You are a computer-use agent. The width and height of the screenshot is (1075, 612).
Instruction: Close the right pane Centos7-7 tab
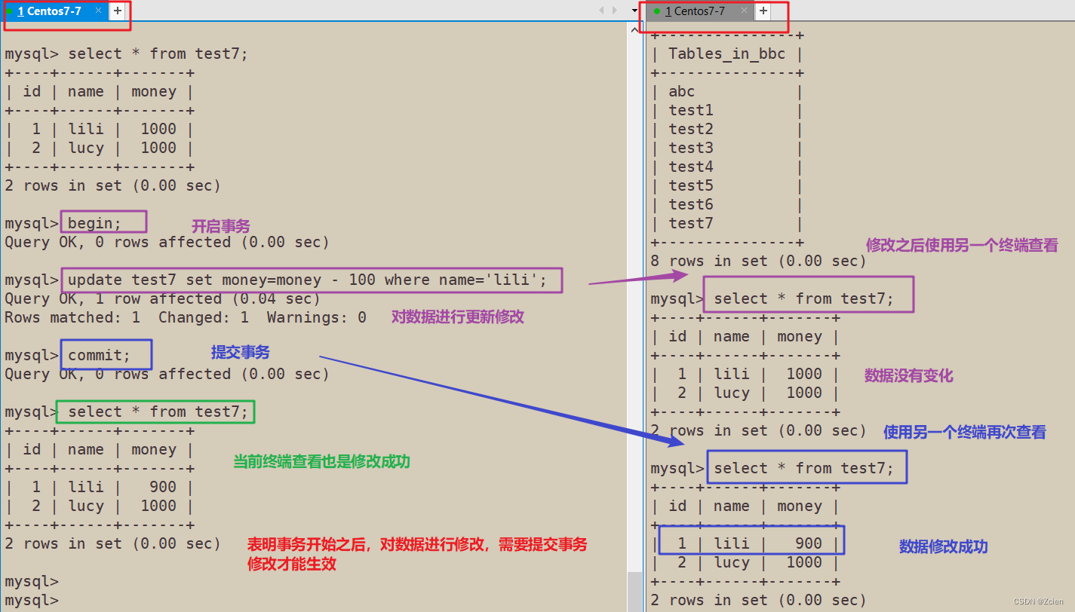click(744, 11)
